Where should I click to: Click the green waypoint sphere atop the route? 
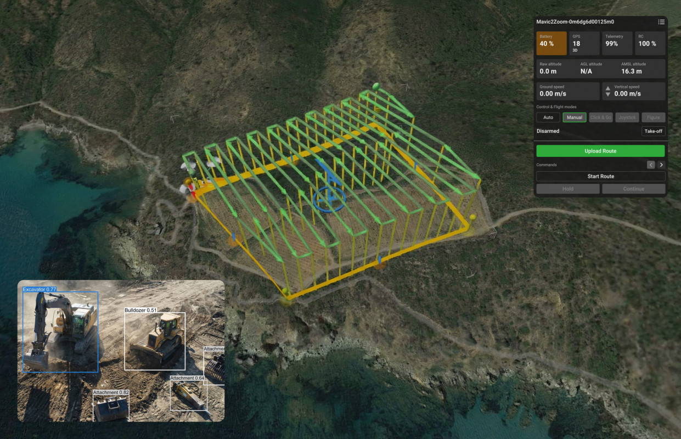click(x=376, y=86)
